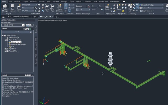This screenshot has height=105, width=168.
Task: Click the last Details panel toolbar icon
Action: click(30, 75)
